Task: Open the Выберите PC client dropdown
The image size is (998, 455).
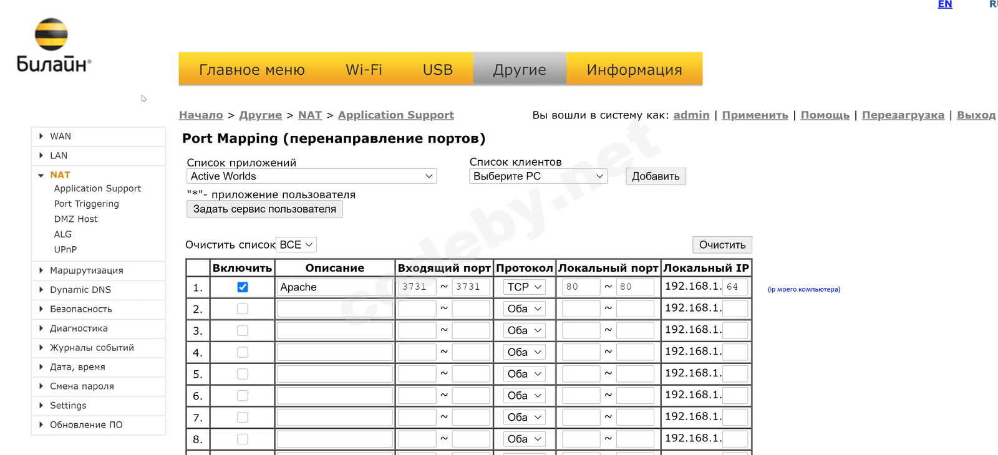Action: point(538,176)
